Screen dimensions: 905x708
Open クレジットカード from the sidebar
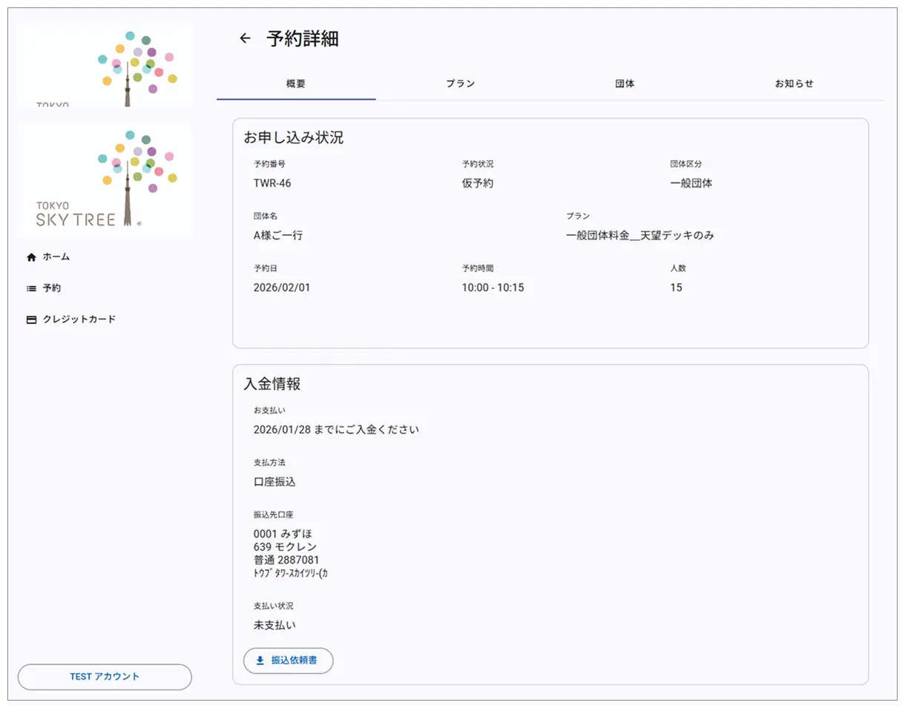[79, 319]
